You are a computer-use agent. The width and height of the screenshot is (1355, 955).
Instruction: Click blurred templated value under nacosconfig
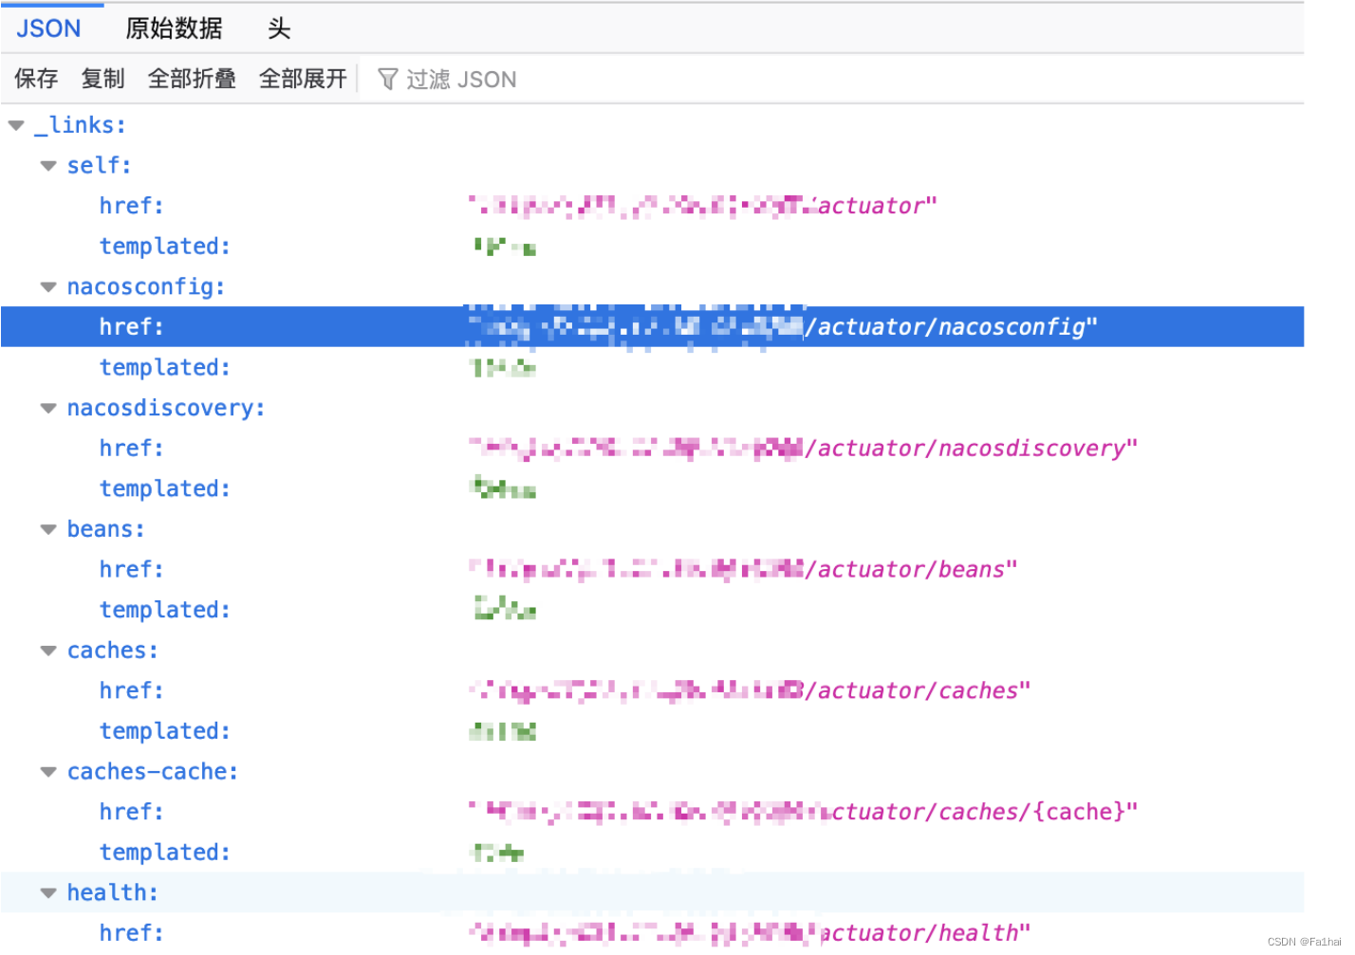(505, 368)
